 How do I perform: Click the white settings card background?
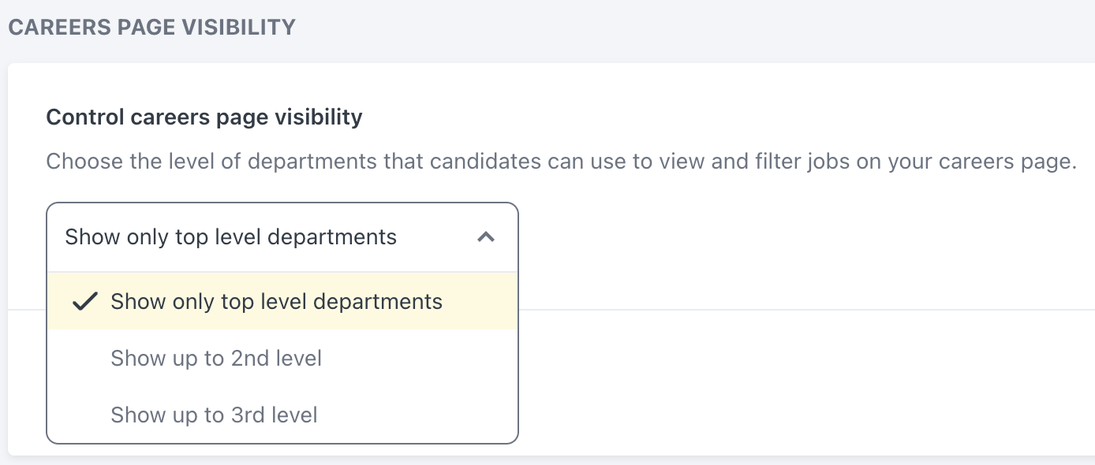coord(789,355)
